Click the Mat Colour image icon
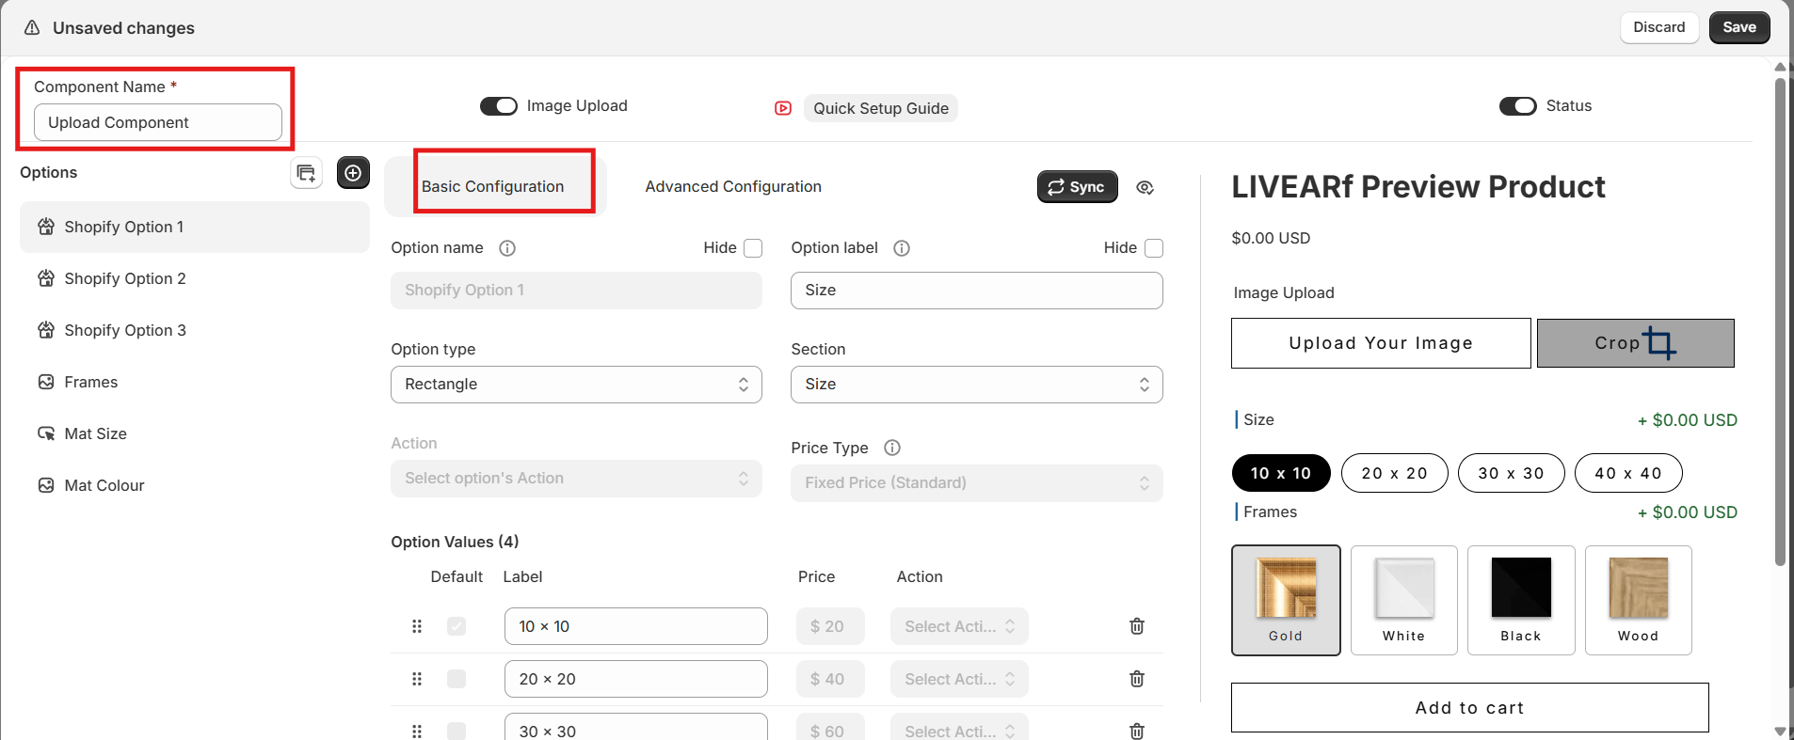This screenshot has width=1794, height=740. click(46, 485)
